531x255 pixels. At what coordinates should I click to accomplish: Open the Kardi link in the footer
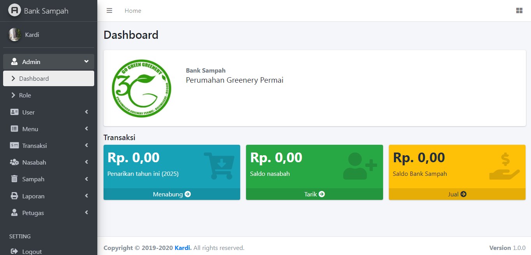183,248
